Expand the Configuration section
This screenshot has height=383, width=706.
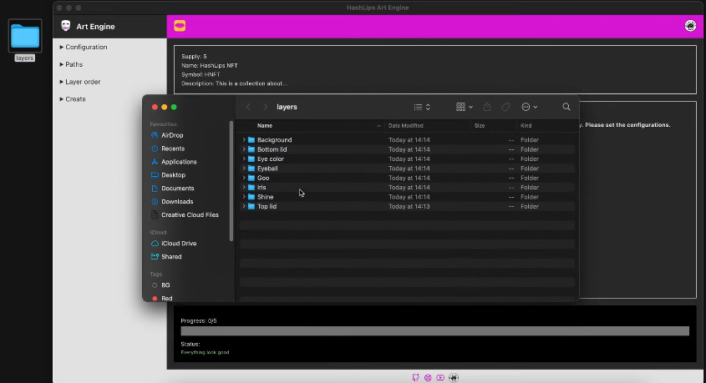tap(84, 47)
